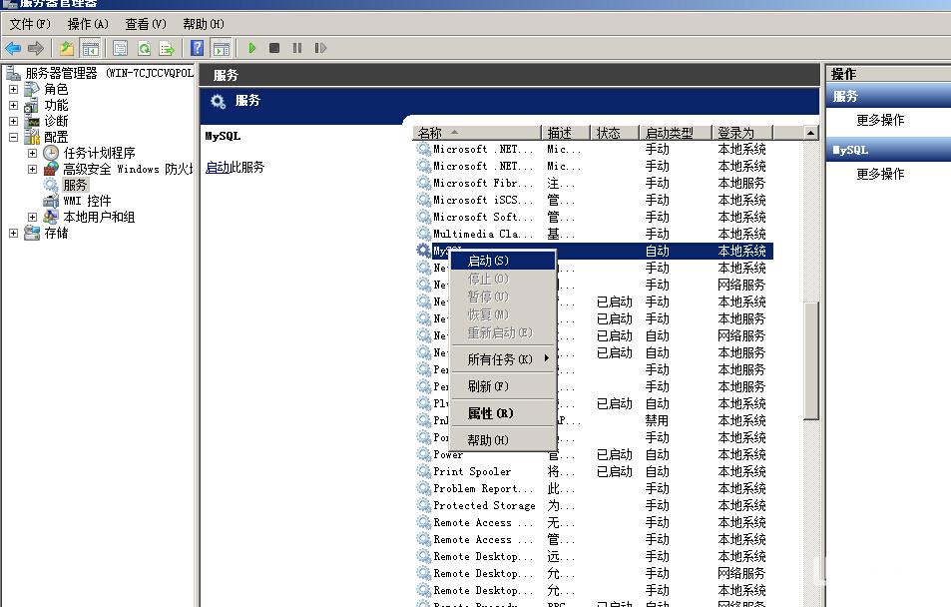The height and width of the screenshot is (607, 951).
Task: Expand the 角色 (Roles) tree node
Action: (x=14, y=89)
